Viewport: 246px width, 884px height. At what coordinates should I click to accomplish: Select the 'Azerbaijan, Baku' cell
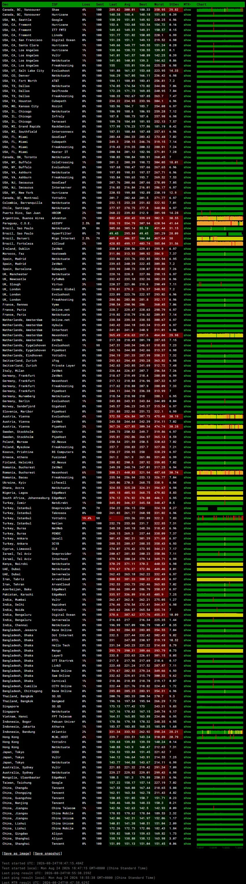click(17, 589)
